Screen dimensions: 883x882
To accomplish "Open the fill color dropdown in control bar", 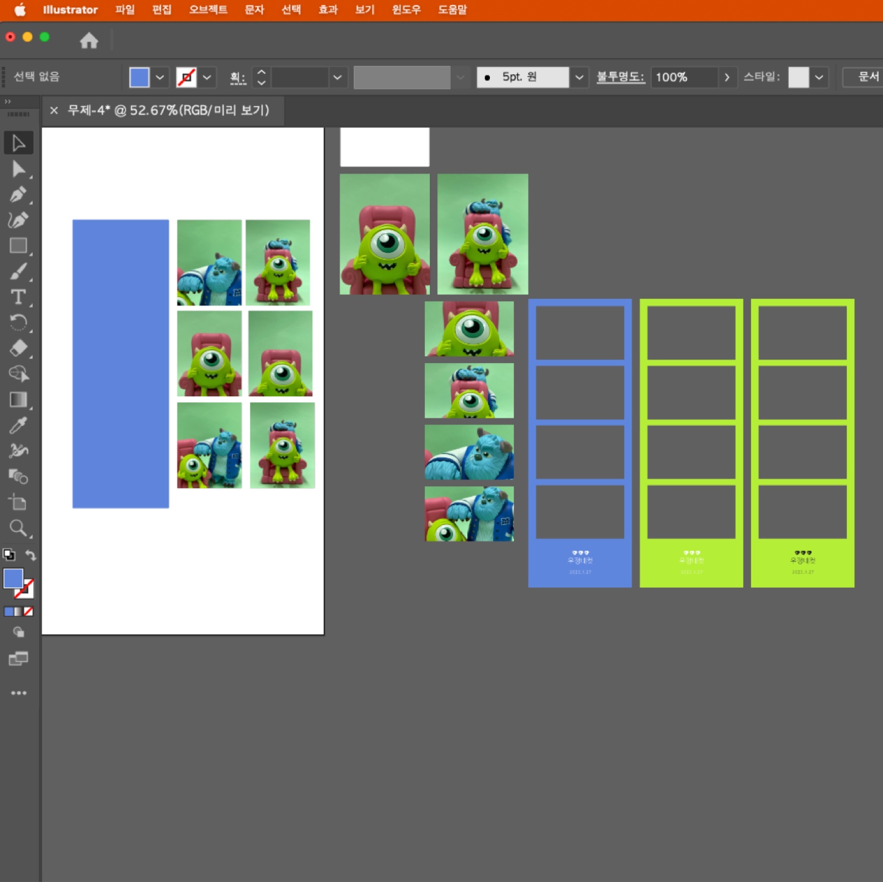I will click(x=160, y=77).
